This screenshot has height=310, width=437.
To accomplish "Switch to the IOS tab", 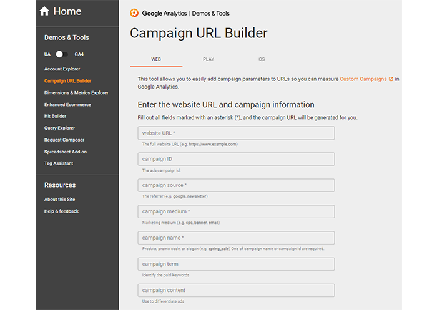I will point(261,59).
